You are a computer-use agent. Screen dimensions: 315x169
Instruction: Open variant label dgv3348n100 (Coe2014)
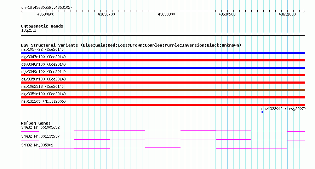pos(44,64)
